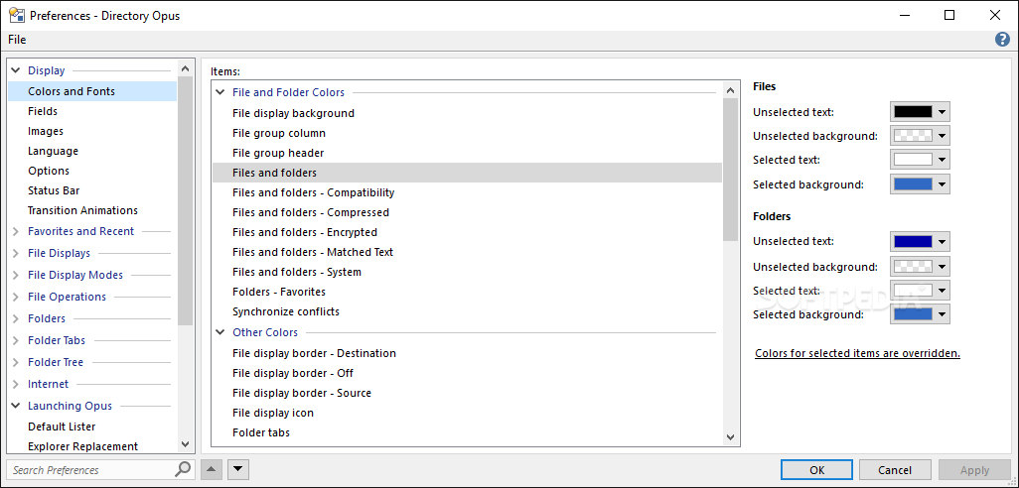Follow 'Colors for selected items are overridden' link
Image resolution: width=1019 pixels, height=488 pixels.
857,354
